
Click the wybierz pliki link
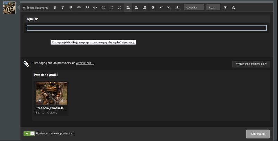tap(85, 63)
